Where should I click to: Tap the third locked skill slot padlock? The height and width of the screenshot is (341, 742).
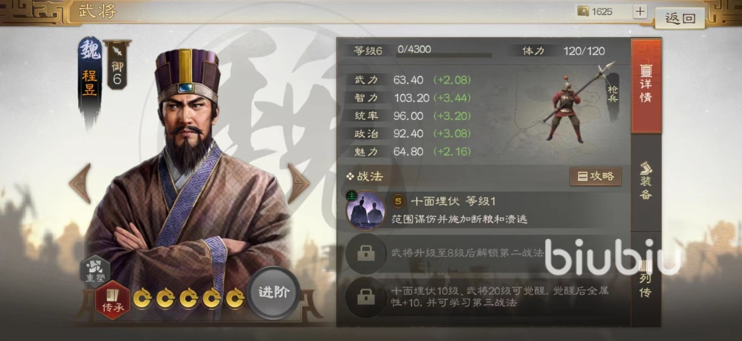pyautogui.click(x=366, y=298)
